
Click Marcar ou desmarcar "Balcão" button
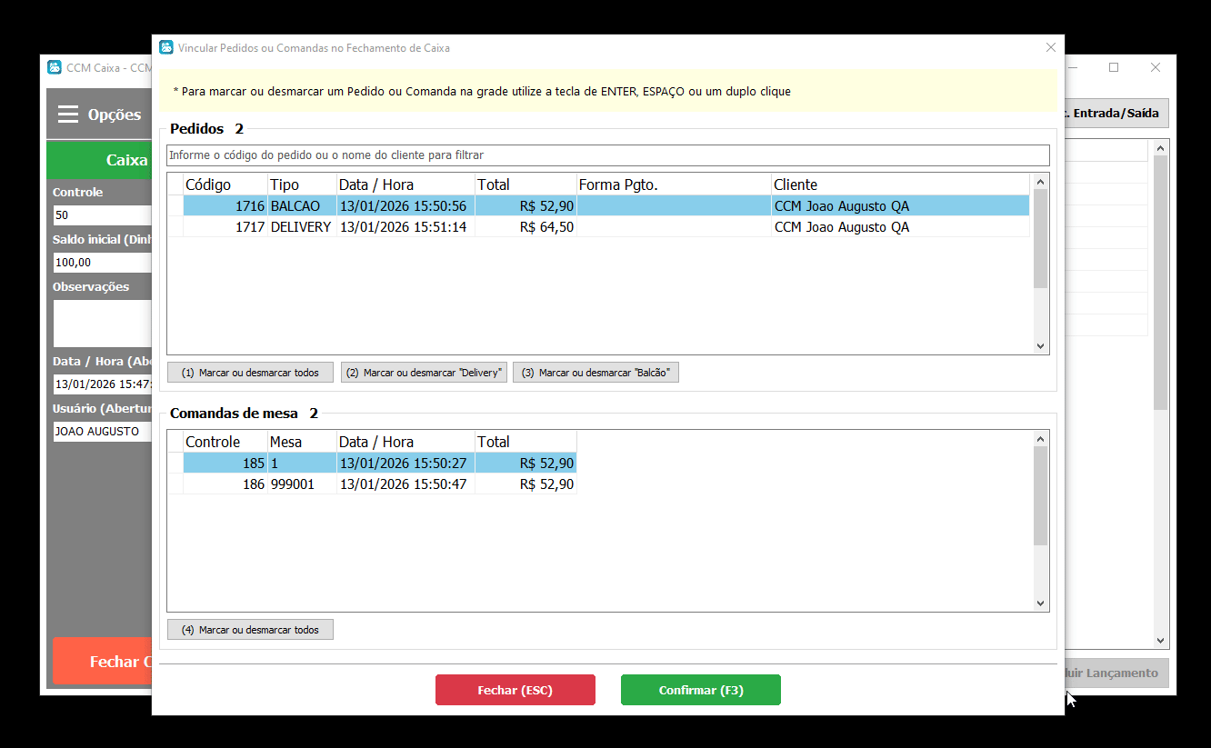595,373
